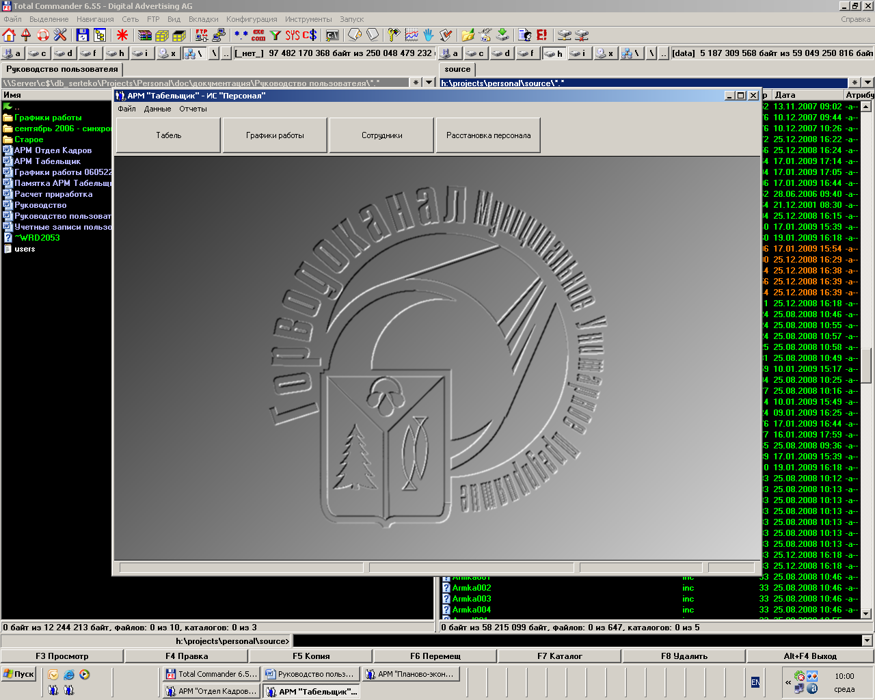Open the crossed tools configuration icon
The height and width of the screenshot is (700, 875).
[60, 35]
